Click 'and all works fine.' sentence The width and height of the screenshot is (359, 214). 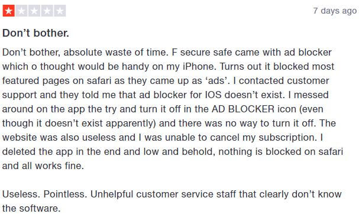click(43, 166)
